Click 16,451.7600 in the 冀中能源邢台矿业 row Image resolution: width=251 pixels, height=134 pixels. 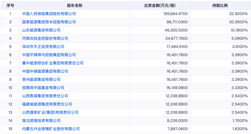click(177, 63)
